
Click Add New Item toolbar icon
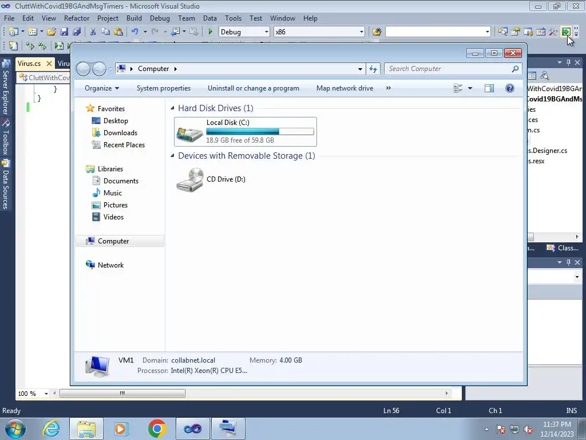click(33, 32)
